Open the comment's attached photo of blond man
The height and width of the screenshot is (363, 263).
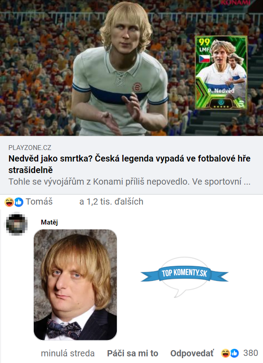[x=76, y=285]
